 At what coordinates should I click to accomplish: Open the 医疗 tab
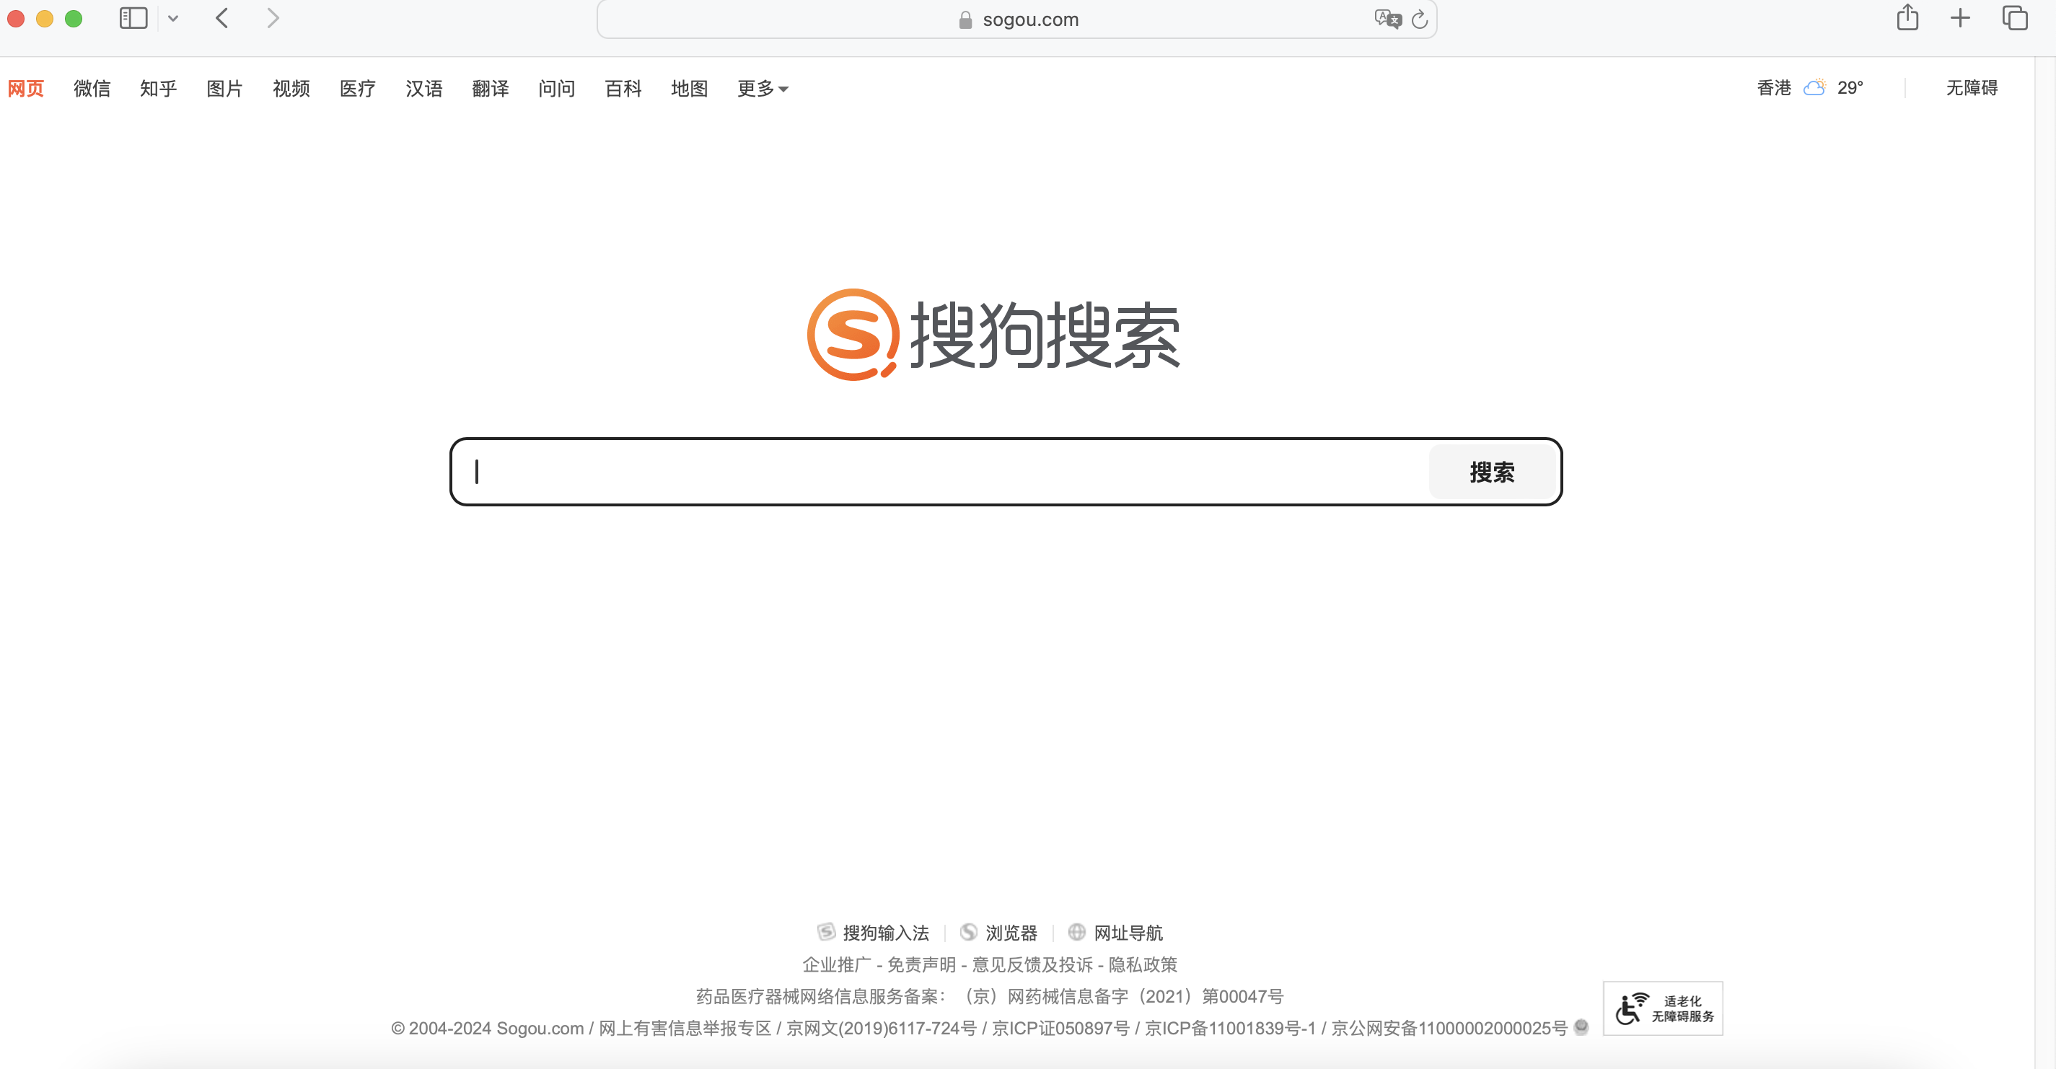(358, 89)
